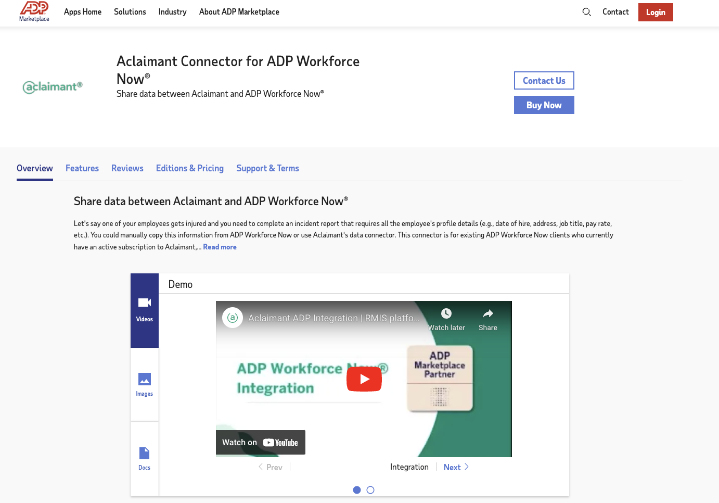
Task: Click the app title Aclaimant Connector heading
Action: [x=238, y=70]
